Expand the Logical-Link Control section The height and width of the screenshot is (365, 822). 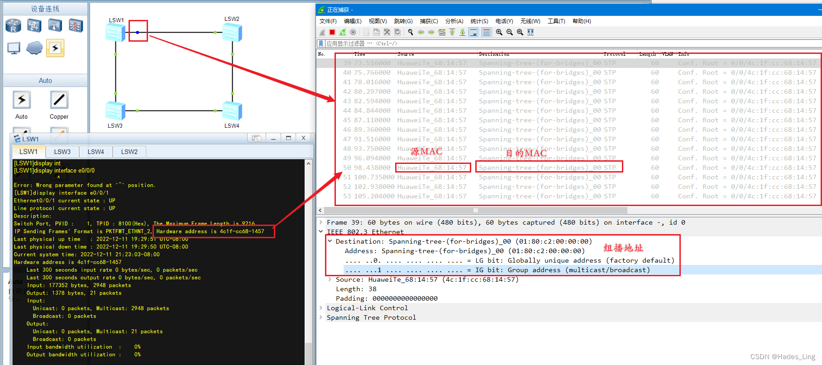tap(321, 308)
